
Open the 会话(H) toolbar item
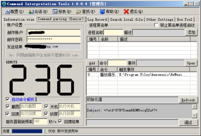coord(38,11)
